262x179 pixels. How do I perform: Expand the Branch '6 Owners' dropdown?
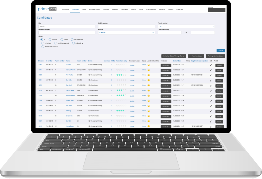click(126, 33)
